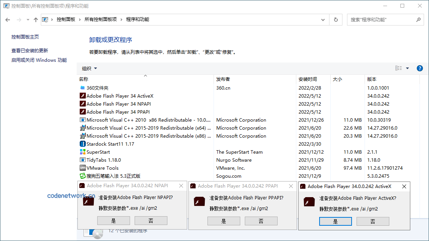Open 启用或关闭 Windows 功能 link

[39, 60]
